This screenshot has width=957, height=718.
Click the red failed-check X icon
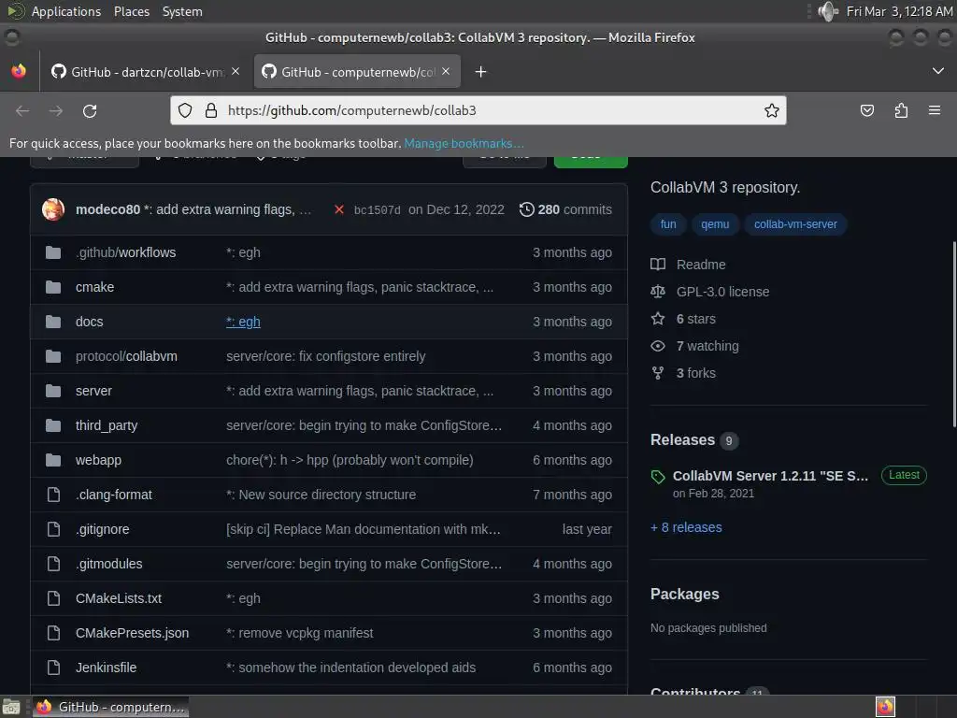(339, 209)
